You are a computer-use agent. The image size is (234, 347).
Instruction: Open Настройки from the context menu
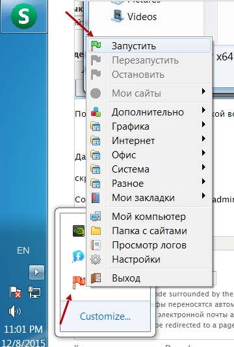point(149,259)
